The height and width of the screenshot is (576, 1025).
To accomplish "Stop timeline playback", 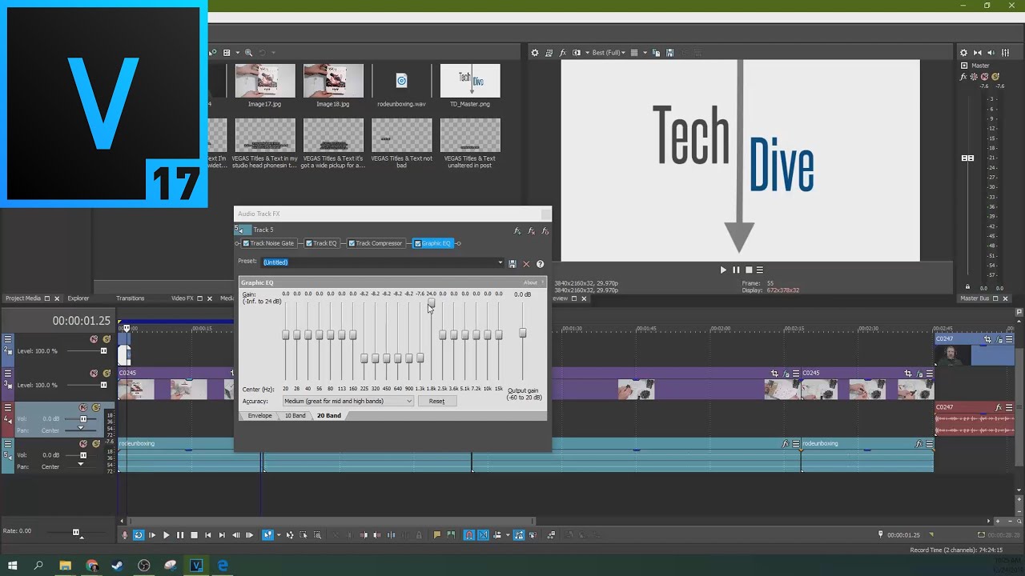I will point(193,535).
